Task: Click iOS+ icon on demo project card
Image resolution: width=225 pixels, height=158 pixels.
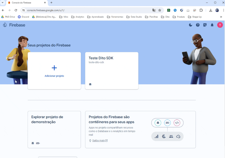Action: (38, 143)
